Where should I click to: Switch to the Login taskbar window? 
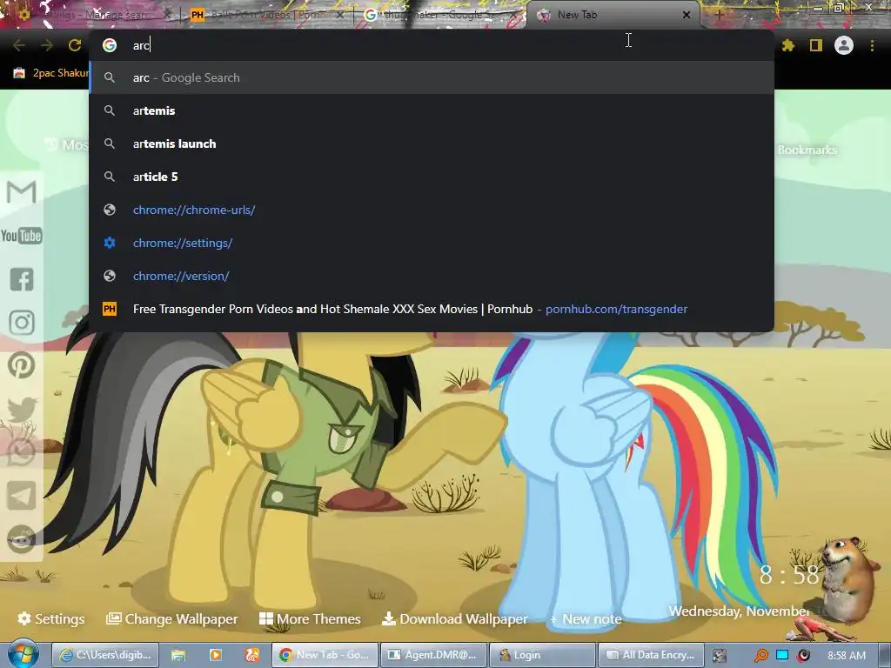click(x=542, y=655)
